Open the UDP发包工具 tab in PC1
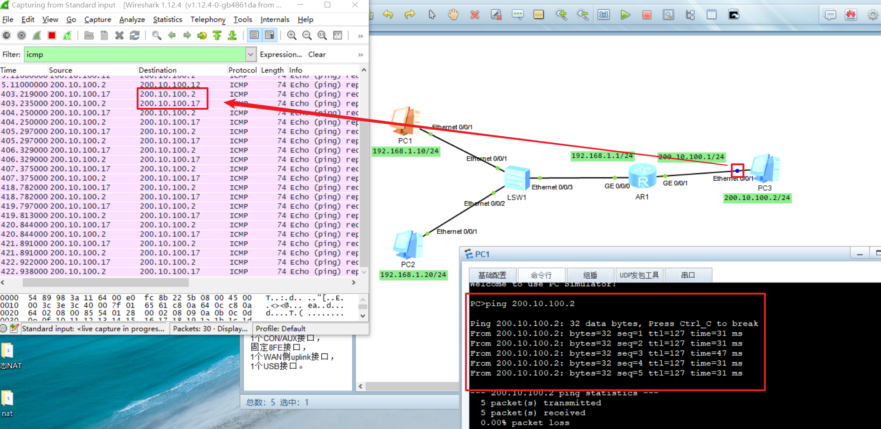The width and height of the screenshot is (881, 429). (639, 275)
